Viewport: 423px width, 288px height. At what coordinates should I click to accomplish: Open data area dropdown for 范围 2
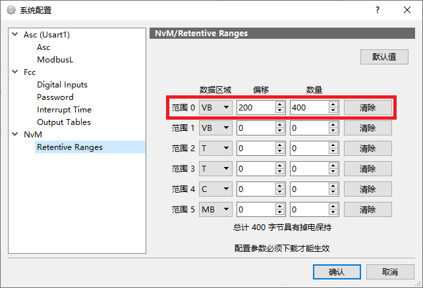[215, 149]
